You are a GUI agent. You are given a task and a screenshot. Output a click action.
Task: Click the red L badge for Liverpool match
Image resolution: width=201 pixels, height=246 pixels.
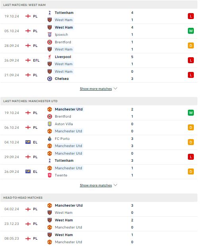tap(191, 60)
